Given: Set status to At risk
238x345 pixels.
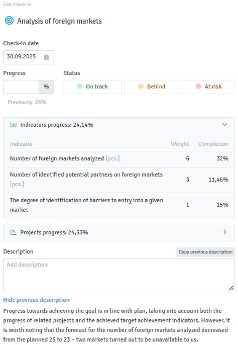Looking at the screenshot, I should [x=208, y=87].
